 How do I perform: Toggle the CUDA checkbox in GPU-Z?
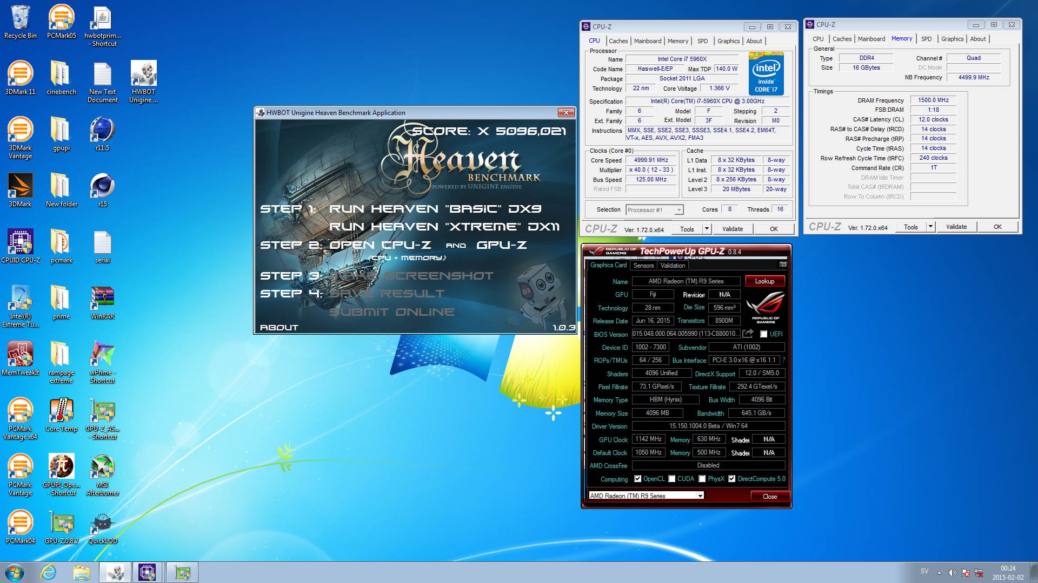click(672, 479)
